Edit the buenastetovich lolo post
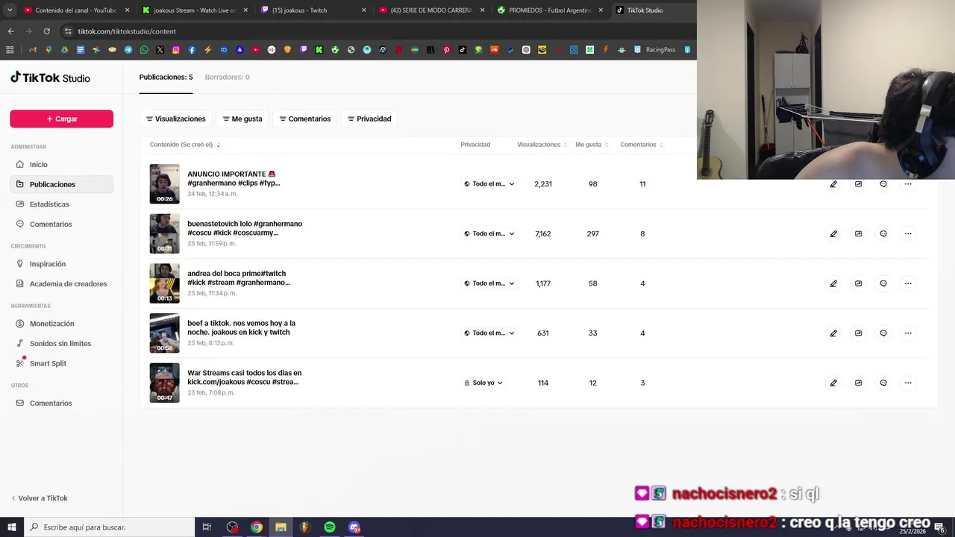Screen dimensions: 955x537 coord(833,233)
